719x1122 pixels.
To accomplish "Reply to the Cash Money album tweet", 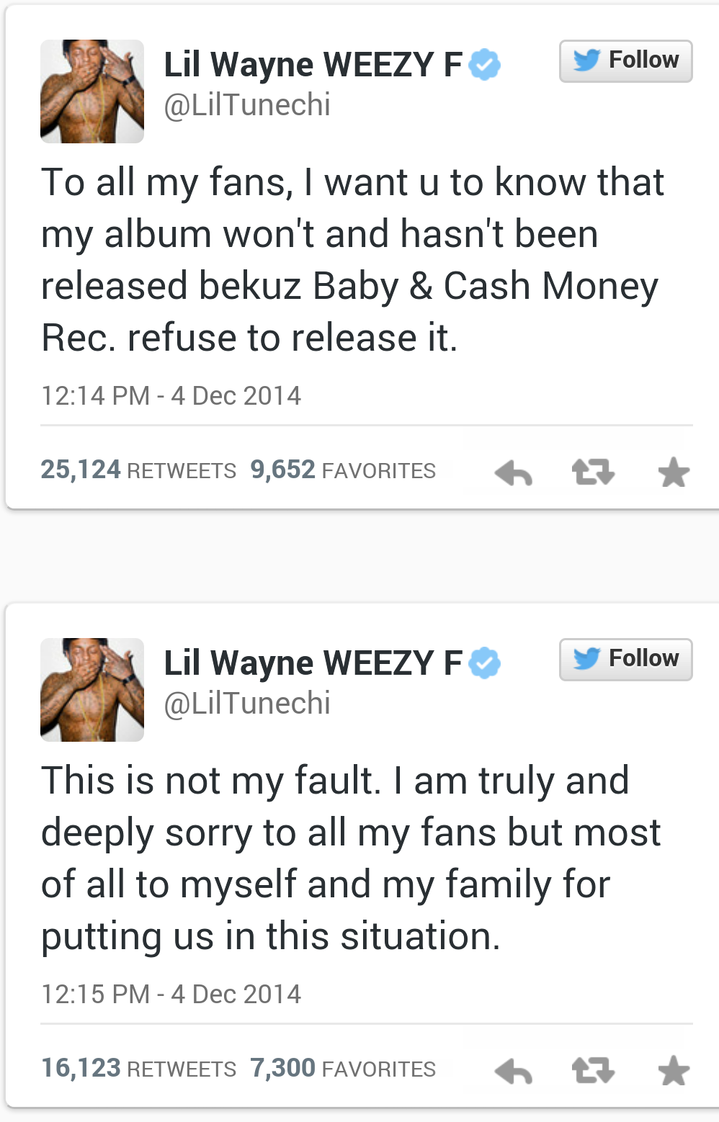I will [514, 473].
